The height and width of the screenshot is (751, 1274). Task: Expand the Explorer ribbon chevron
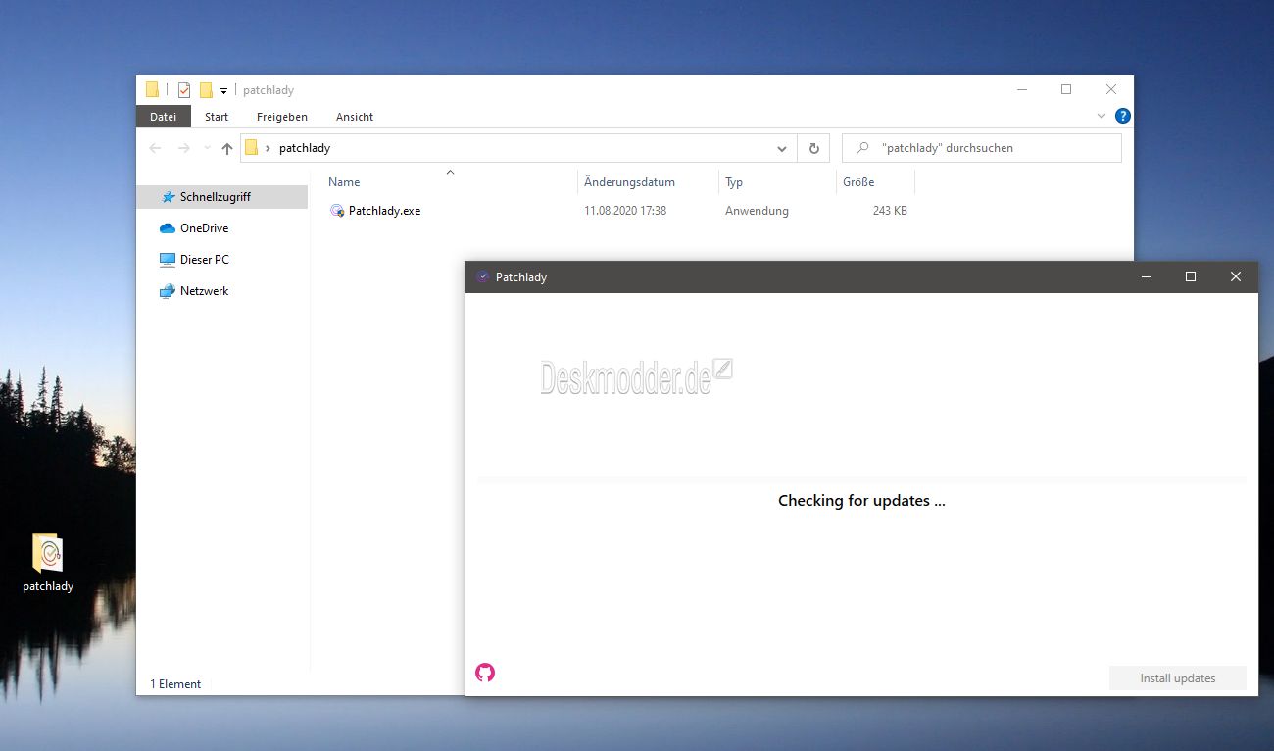pyautogui.click(x=1102, y=116)
